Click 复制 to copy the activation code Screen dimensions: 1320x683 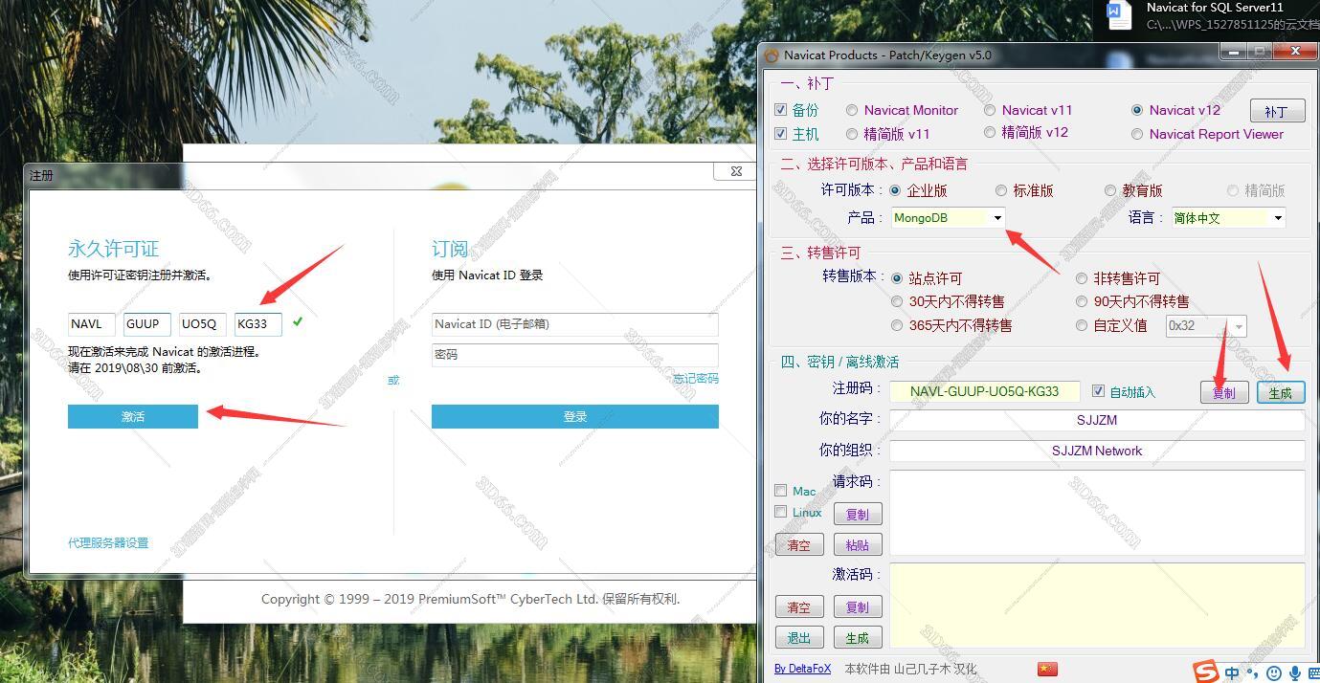[x=858, y=607]
